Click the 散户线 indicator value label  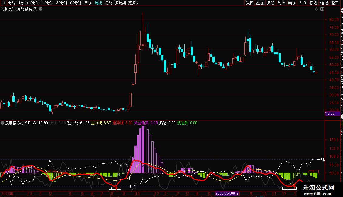click(78, 123)
